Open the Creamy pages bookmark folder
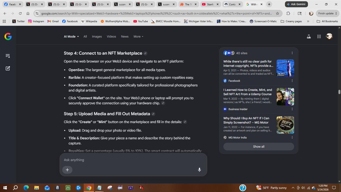 click(x=291, y=21)
